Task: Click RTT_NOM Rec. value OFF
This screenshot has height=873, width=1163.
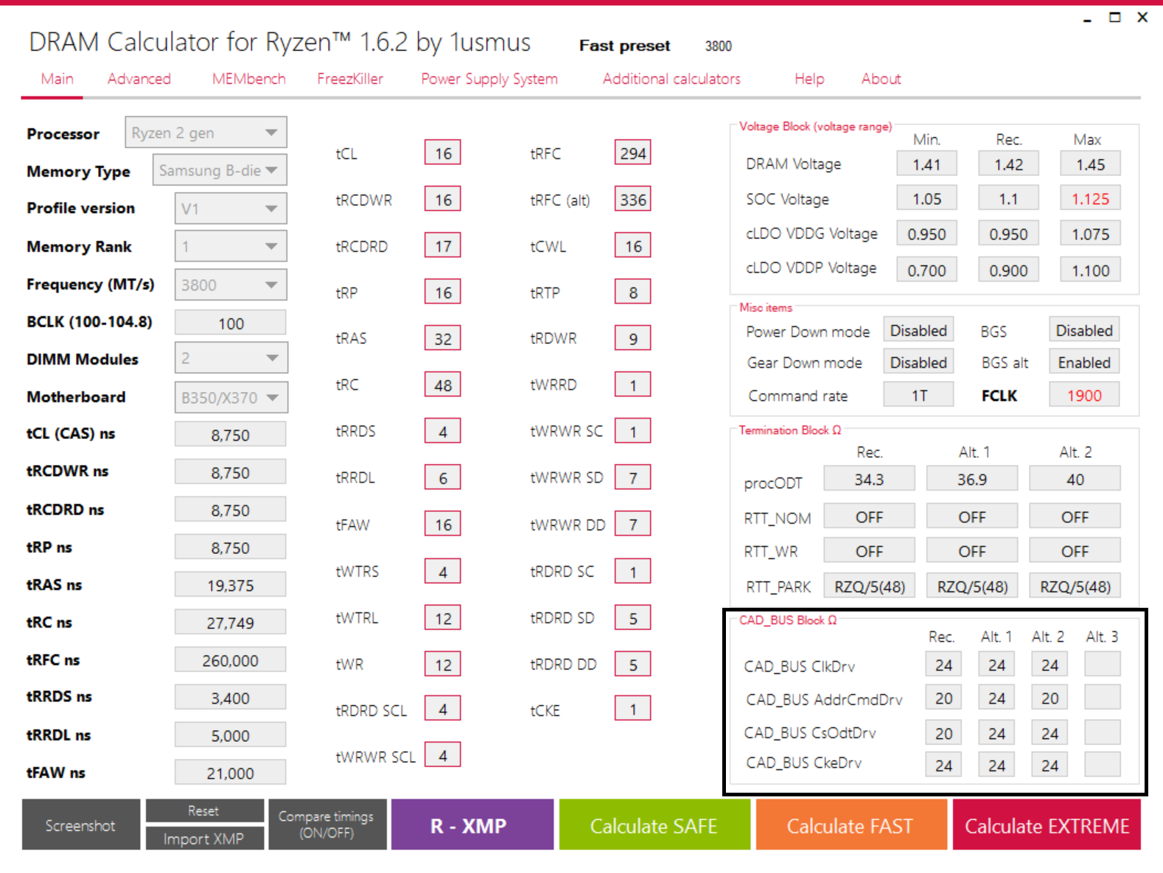Action: (x=869, y=517)
